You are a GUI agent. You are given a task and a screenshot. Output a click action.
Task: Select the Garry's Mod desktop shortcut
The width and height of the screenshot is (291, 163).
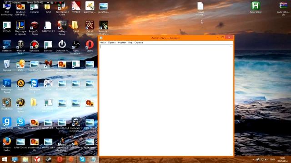click(x=7, y=124)
